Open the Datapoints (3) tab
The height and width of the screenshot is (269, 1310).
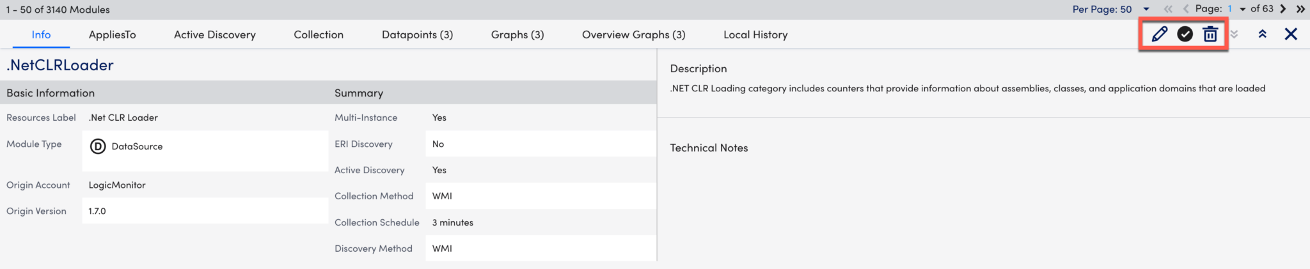click(417, 35)
